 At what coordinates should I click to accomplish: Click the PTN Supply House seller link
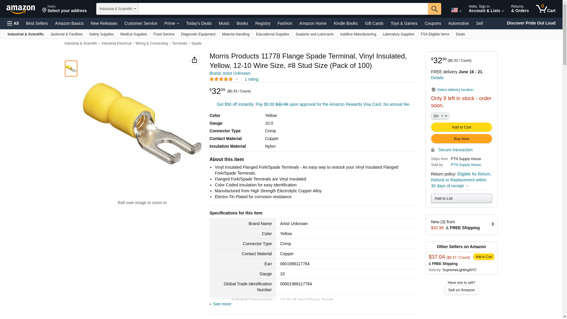[466, 165]
